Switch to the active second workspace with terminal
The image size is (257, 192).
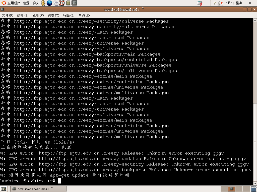tap(232, 189)
